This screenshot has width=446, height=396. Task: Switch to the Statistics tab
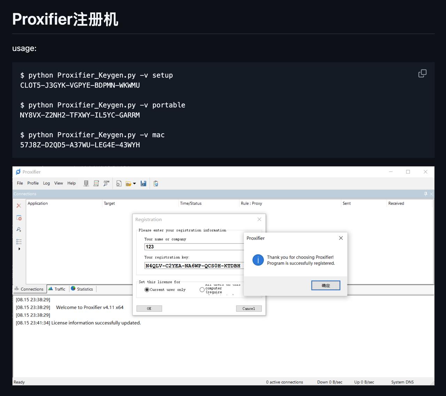[82, 289]
